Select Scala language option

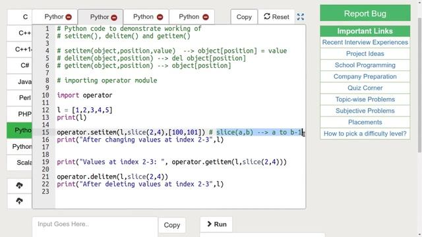point(20,163)
